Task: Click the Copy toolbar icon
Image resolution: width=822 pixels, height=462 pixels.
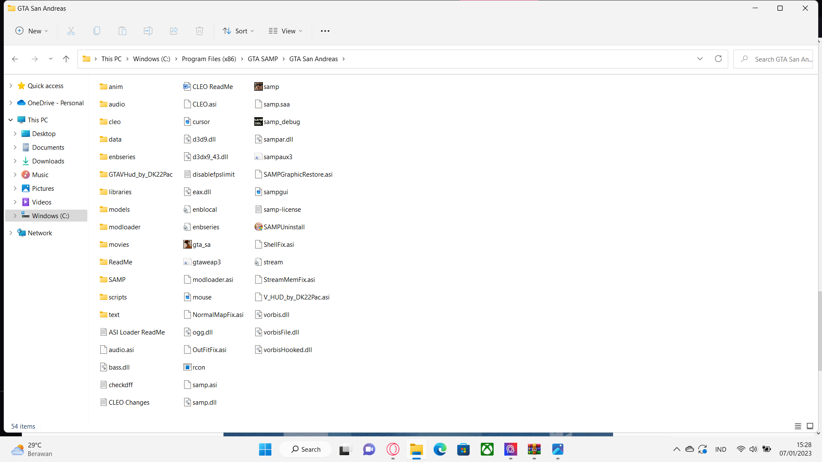Action: [x=97, y=31]
